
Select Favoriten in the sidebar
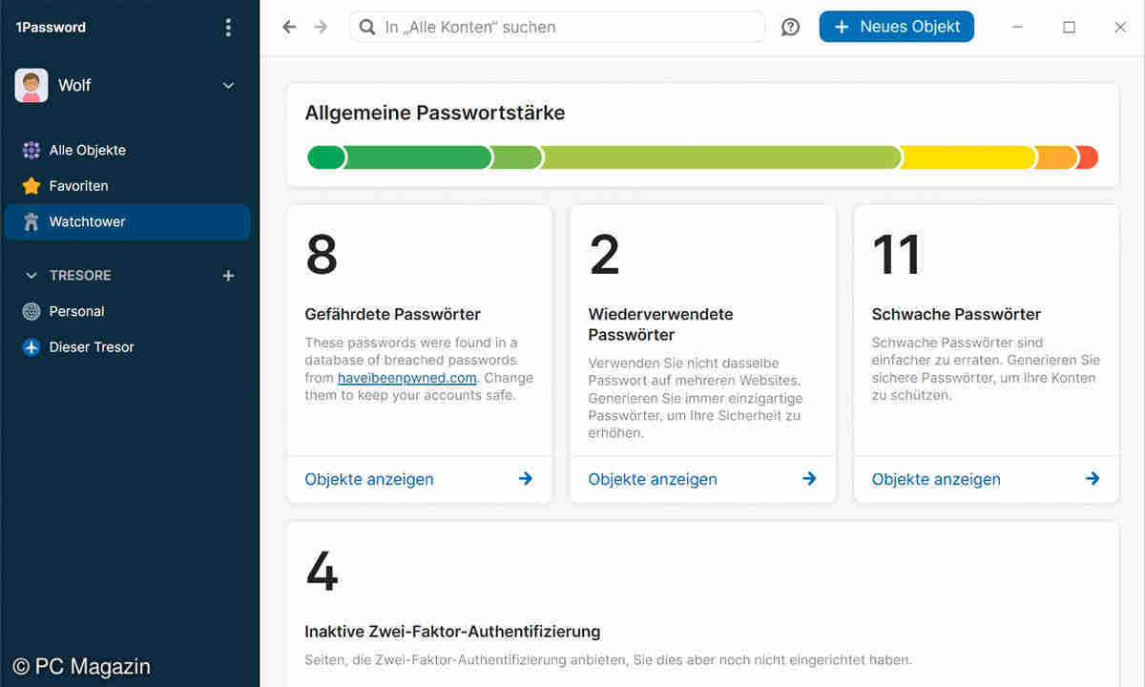[x=78, y=186]
